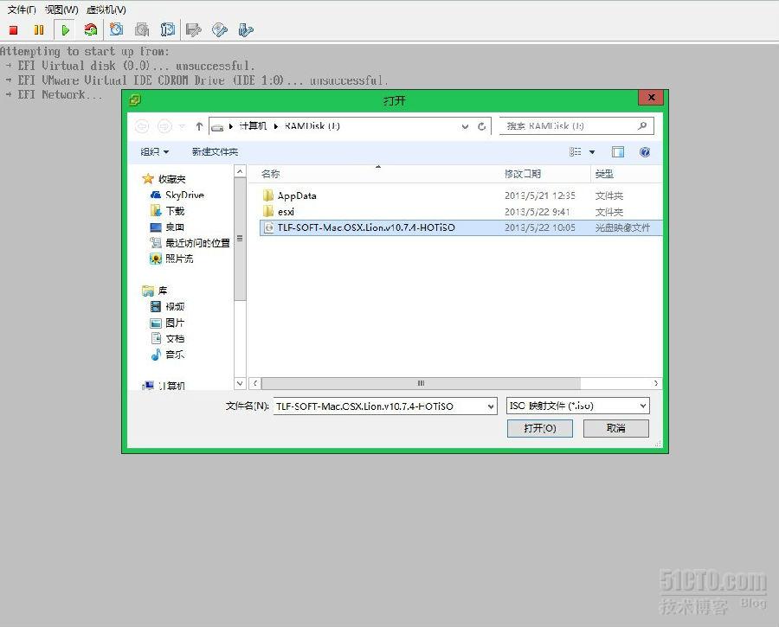Click the forward navigation arrow in dialog
Screen dimensions: 779x627
click(164, 126)
